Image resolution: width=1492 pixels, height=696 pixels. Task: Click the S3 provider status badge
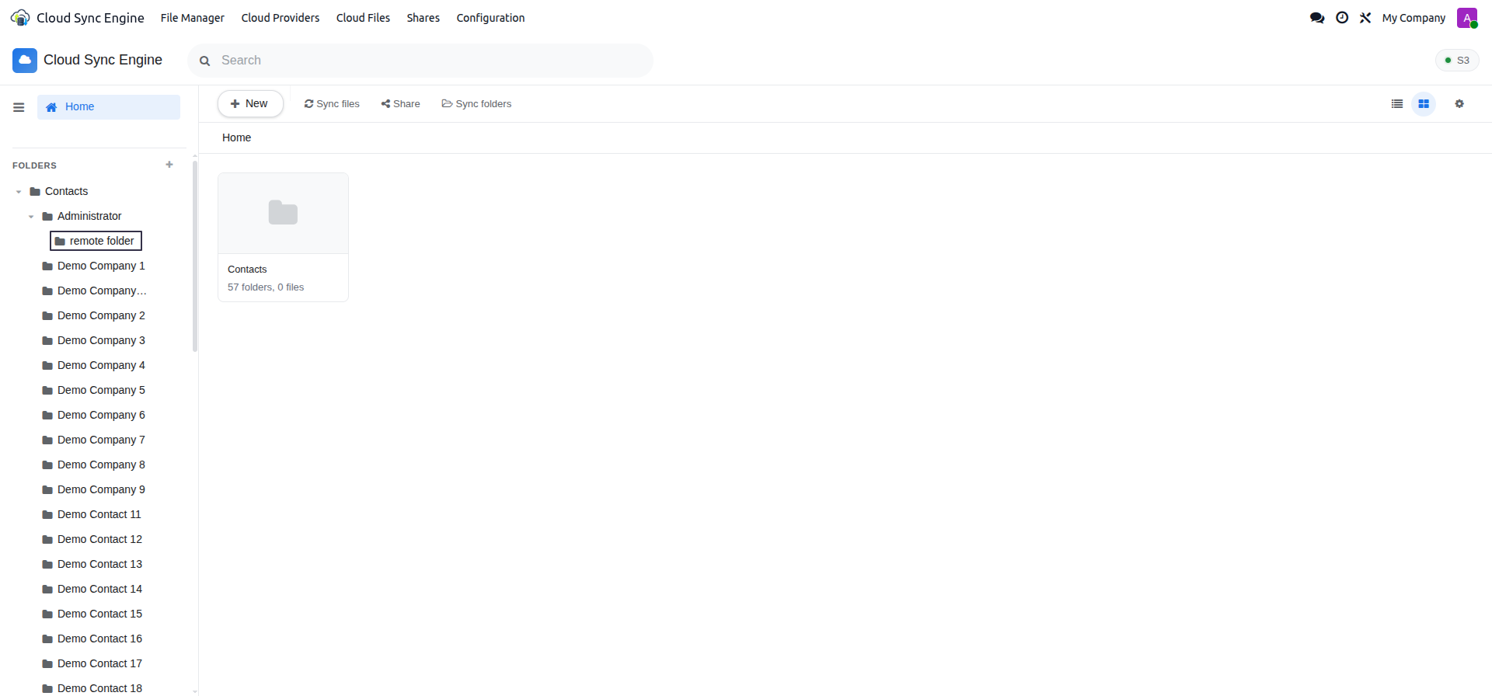point(1457,61)
